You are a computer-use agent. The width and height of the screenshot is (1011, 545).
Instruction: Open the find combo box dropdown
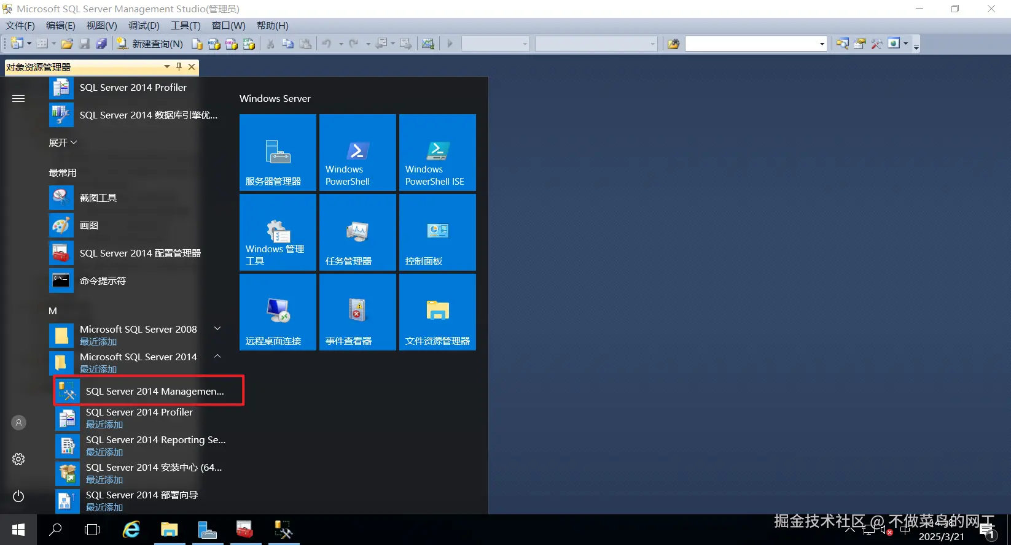pyautogui.click(x=822, y=44)
